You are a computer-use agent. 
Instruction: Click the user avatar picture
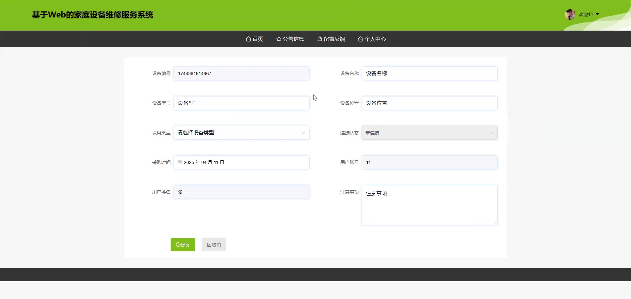click(570, 14)
